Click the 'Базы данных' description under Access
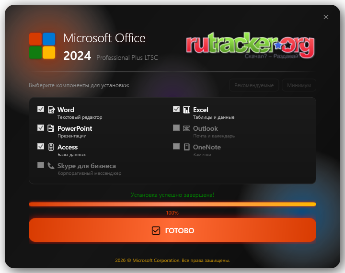345x273 pixels. tap(72, 155)
